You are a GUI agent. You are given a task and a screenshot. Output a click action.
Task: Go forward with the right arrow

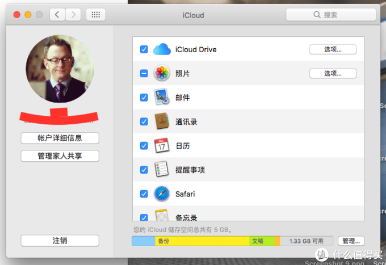click(73, 15)
